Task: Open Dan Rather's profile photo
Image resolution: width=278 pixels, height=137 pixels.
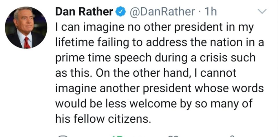Action: coord(26,27)
